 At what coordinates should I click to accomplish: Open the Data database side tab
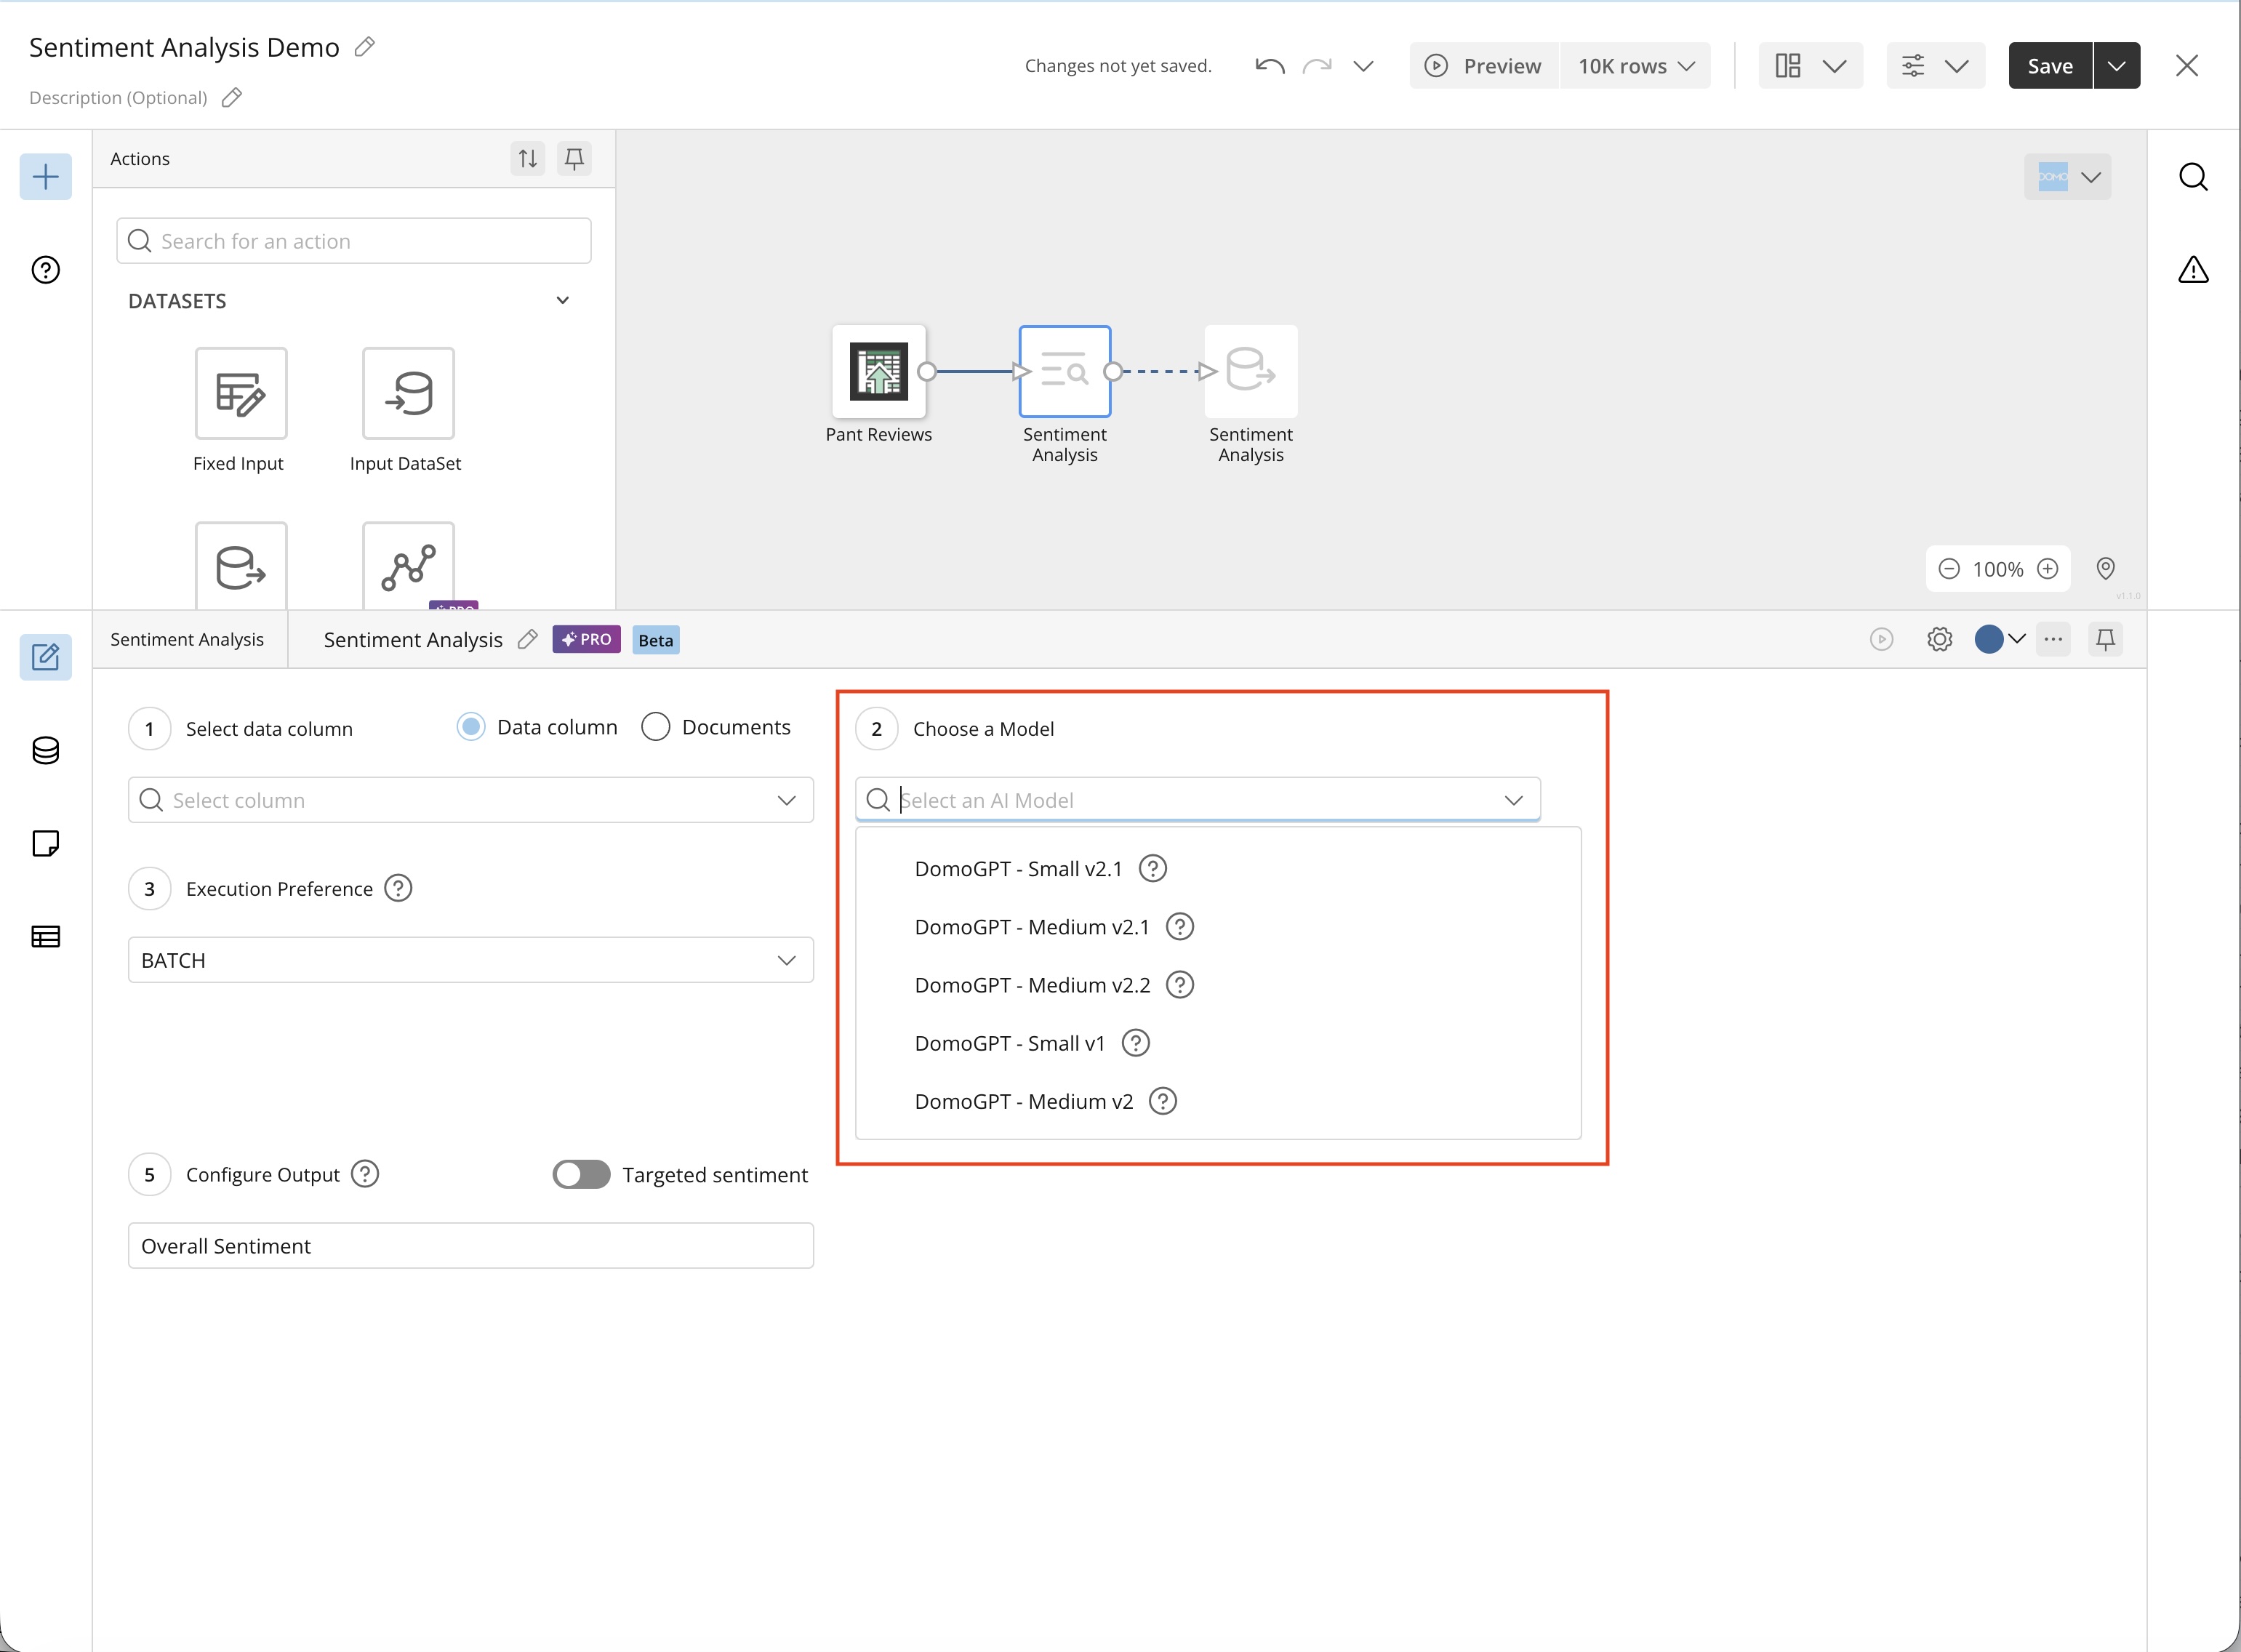[x=46, y=750]
